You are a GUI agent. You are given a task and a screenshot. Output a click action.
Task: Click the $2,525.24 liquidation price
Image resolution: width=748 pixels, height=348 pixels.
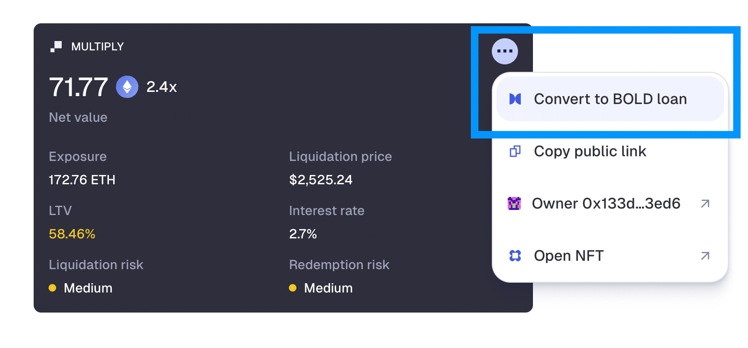click(x=321, y=180)
